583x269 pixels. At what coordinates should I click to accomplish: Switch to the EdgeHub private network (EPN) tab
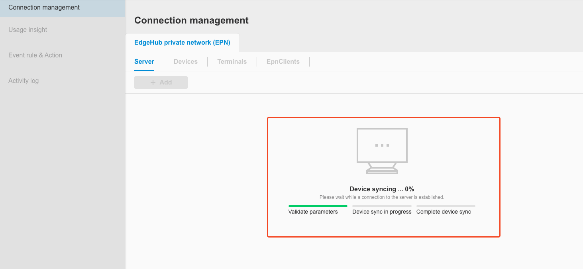coord(183,42)
